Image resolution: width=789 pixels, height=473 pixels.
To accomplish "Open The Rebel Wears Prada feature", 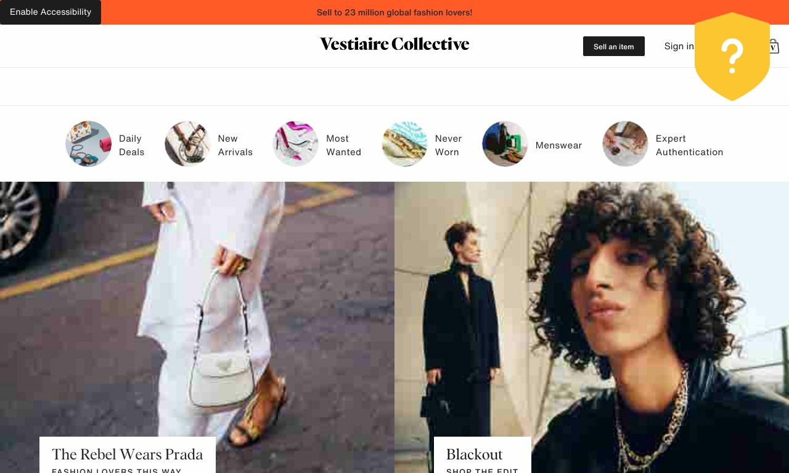I will pos(128,455).
